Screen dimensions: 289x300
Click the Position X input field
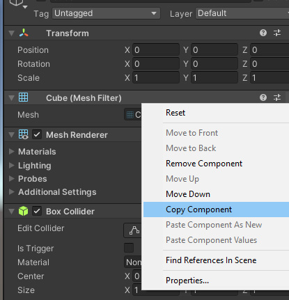click(x=156, y=50)
